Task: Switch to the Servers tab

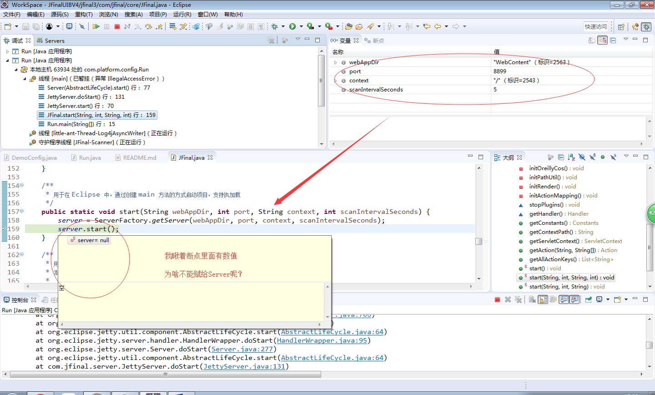Action: coord(51,41)
